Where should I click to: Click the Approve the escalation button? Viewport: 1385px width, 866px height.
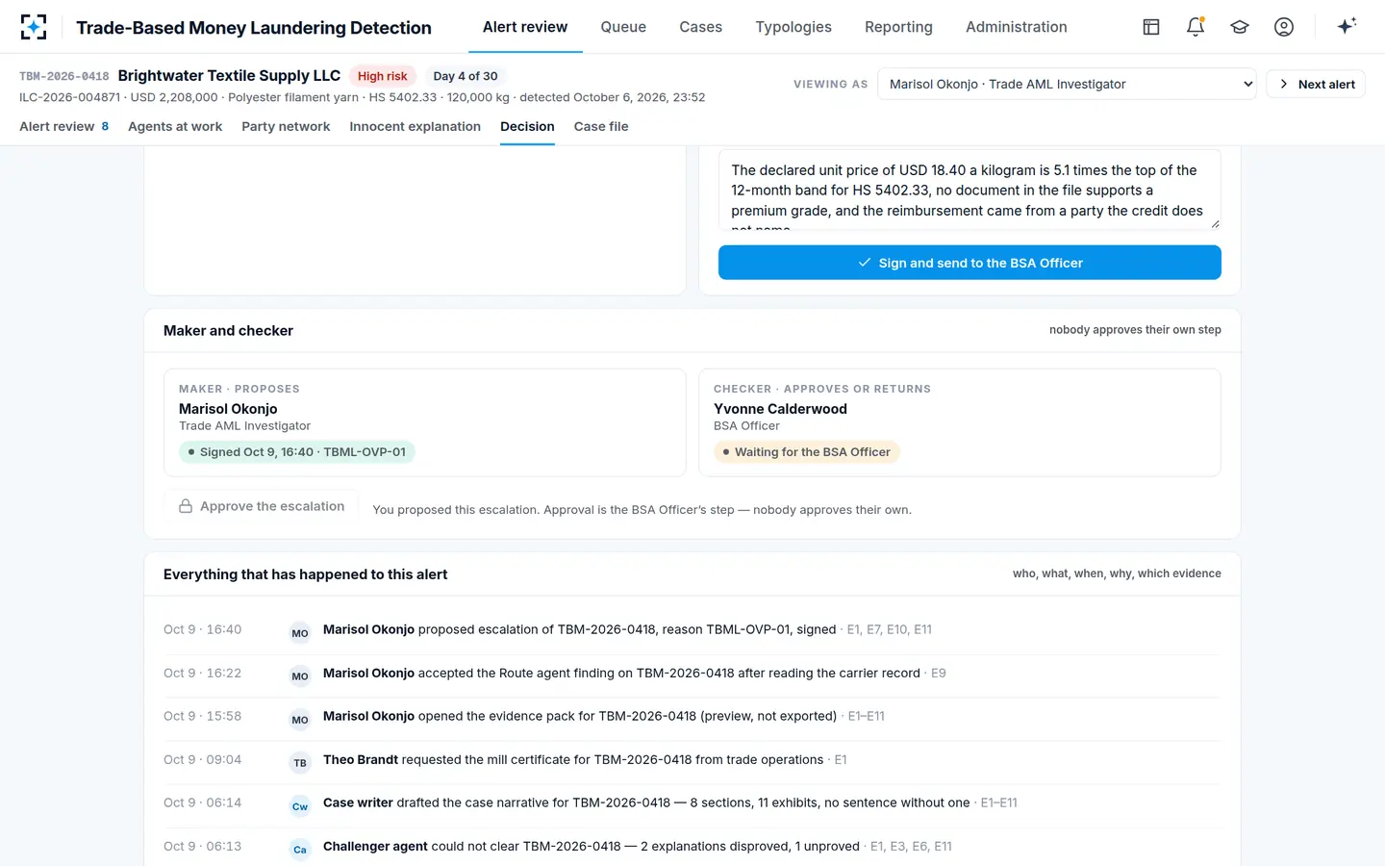click(x=262, y=506)
